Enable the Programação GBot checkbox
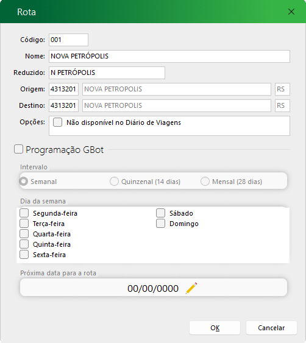The image size is (306, 343). click(x=19, y=149)
